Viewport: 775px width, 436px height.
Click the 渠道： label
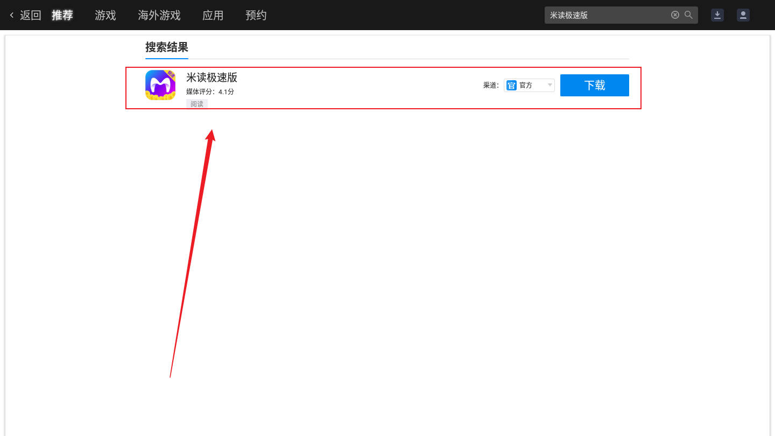pos(491,85)
